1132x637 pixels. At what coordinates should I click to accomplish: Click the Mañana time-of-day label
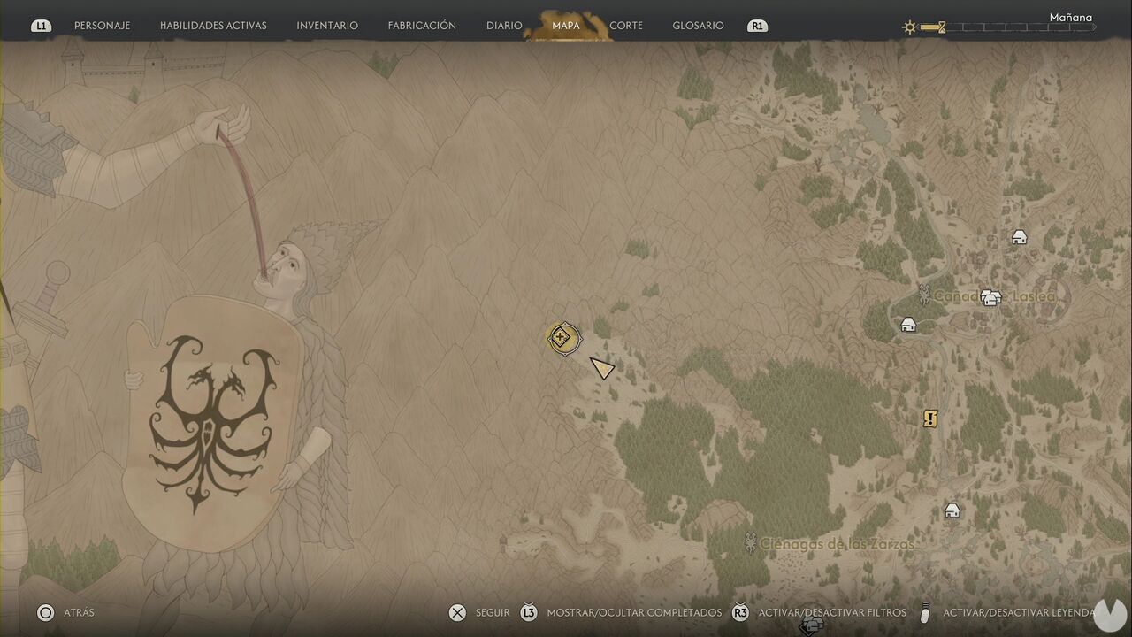click(x=1071, y=18)
